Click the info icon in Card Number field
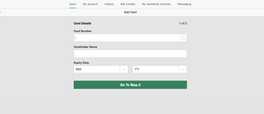 click(183, 38)
